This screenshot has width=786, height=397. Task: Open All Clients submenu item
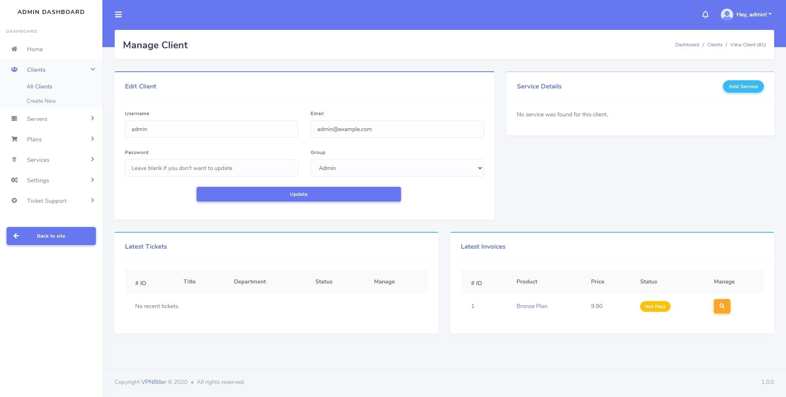point(39,86)
